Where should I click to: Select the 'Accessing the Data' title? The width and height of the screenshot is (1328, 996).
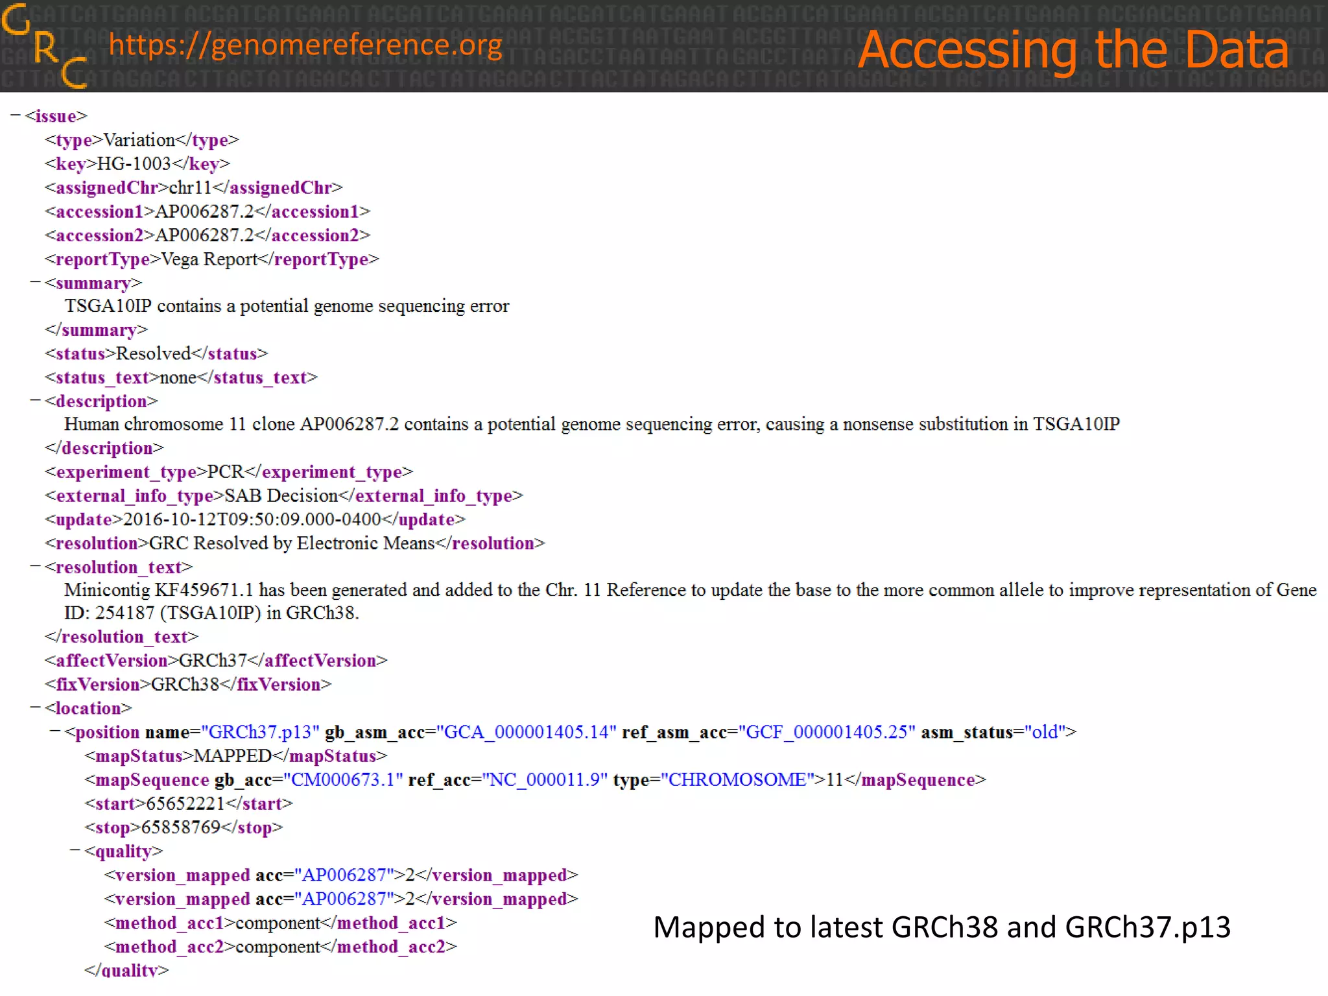point(1073,50)
